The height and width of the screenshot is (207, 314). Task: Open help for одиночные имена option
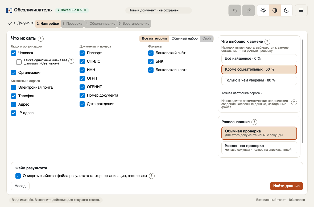coord(71,61)
